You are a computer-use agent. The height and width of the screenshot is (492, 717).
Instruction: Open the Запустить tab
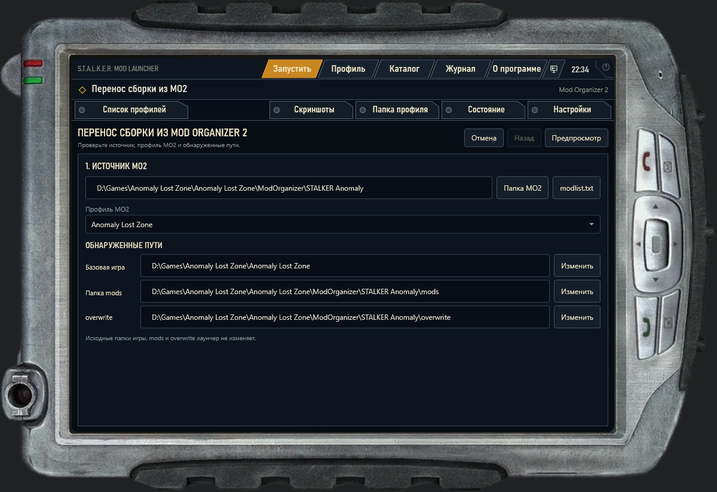pyautogui.click(x=292, y=69)
